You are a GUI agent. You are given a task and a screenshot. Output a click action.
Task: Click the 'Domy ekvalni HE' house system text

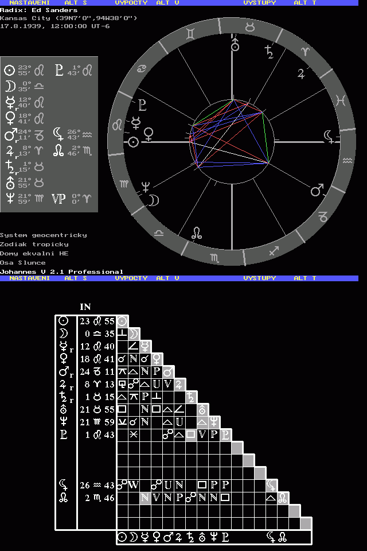click(34, 253)
